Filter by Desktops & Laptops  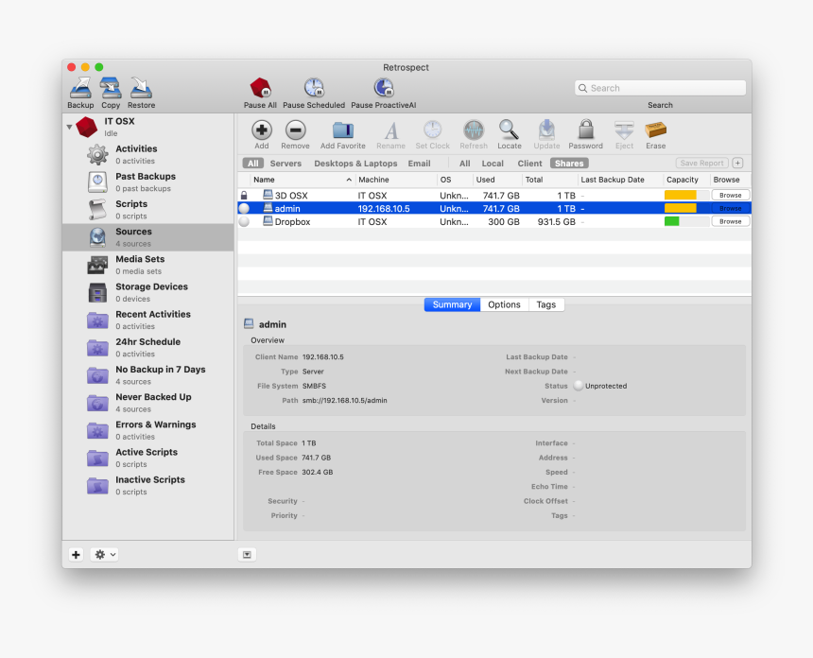pos(355,164)
